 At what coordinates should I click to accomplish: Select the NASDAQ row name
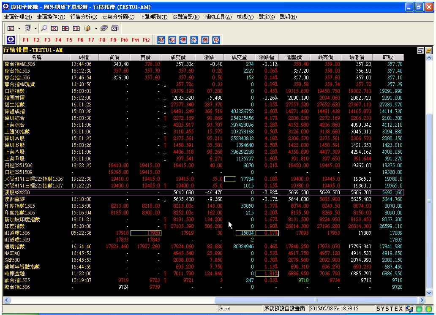pyautogui.click(x=12, y=253)
